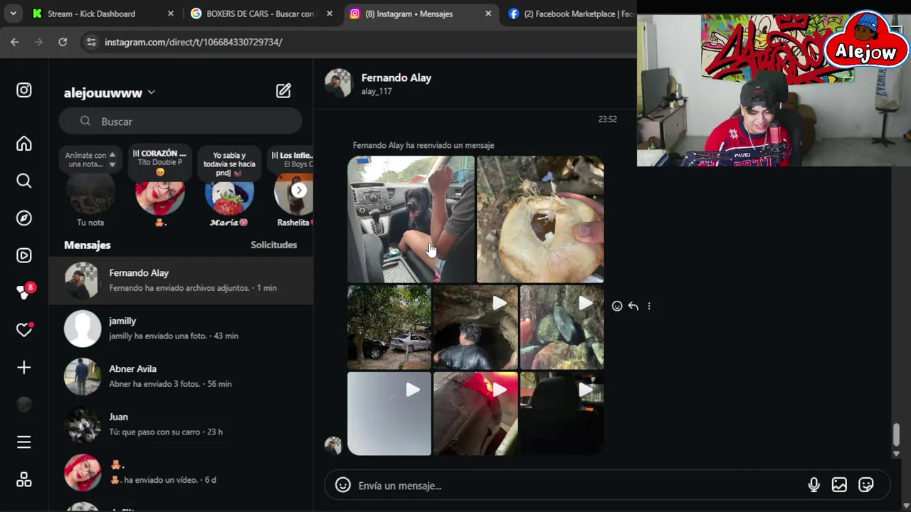Click the browser address bar URL
Image resolution: width=911 pixels, height=512 pixels.
tap(193, 42)
